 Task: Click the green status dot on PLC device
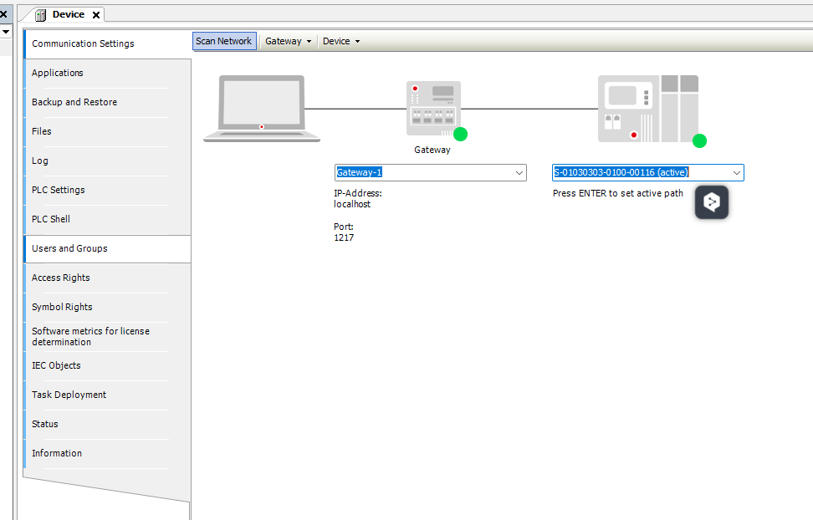click(699, 140)
